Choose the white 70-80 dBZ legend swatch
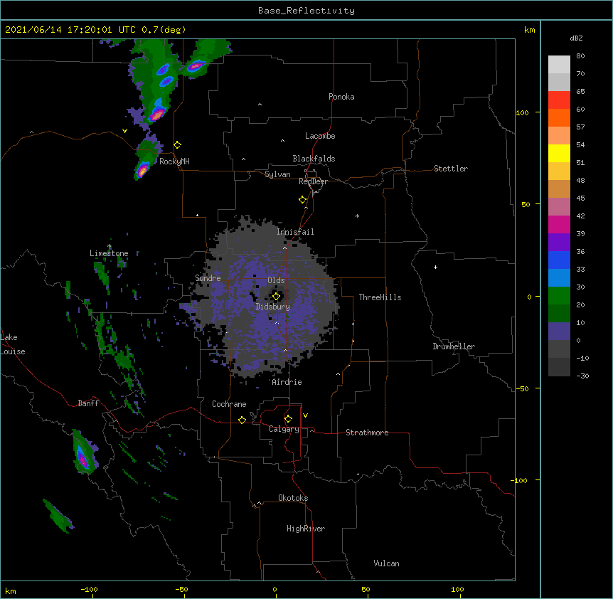The image size is (613, 599). point(559,65)
